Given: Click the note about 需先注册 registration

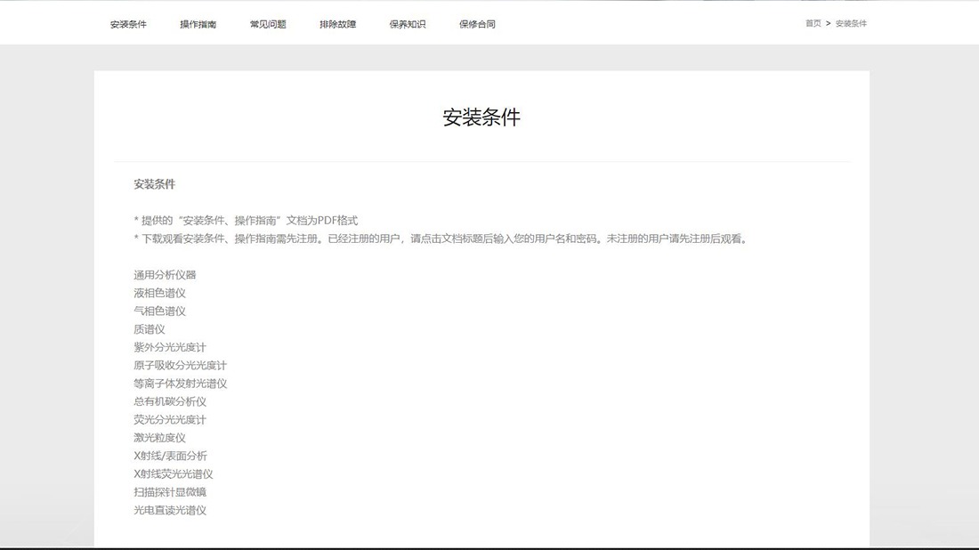Looking at the screenshot, I should [x=441, y=239].
